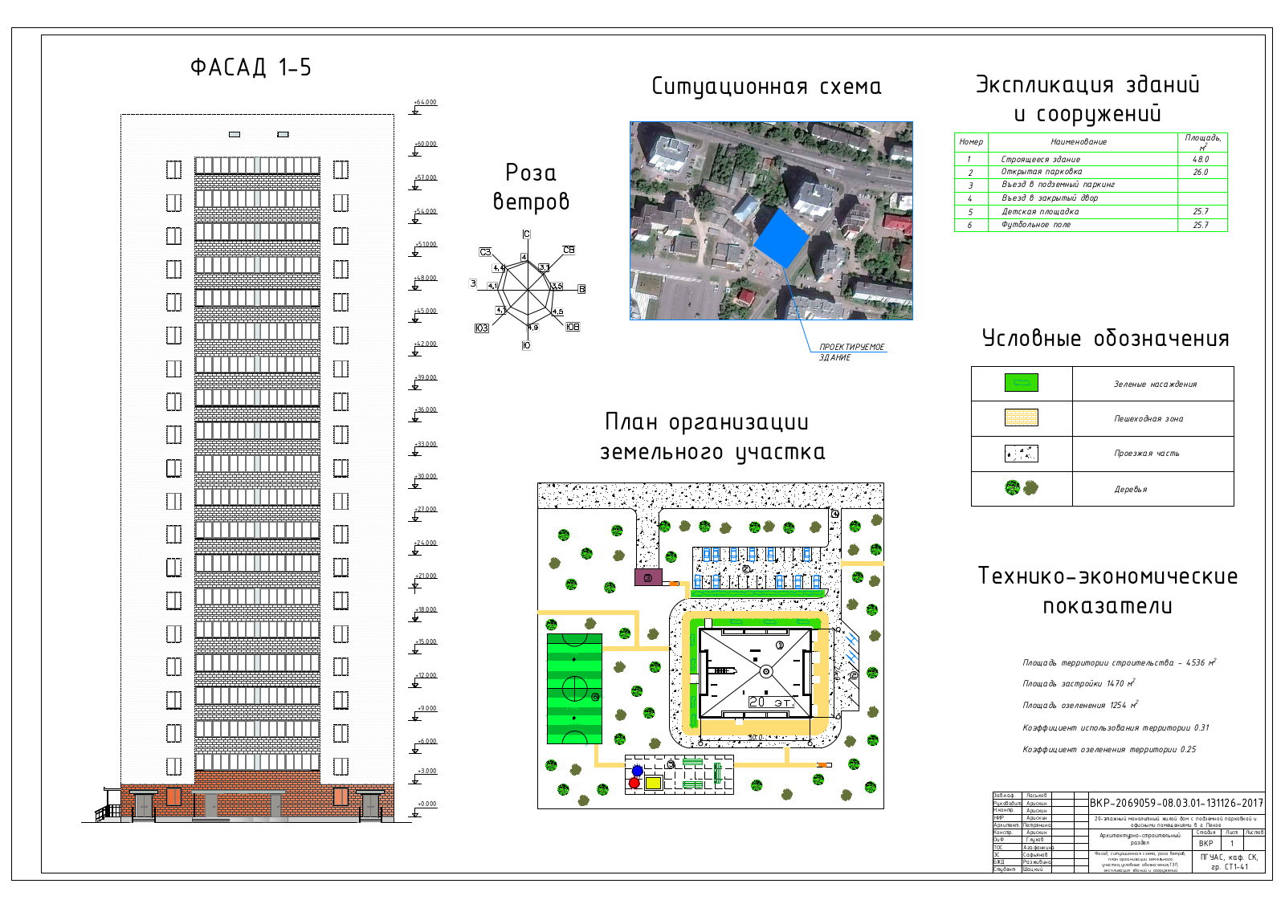Click the yellow square on the playground

(x=653, y=783)
